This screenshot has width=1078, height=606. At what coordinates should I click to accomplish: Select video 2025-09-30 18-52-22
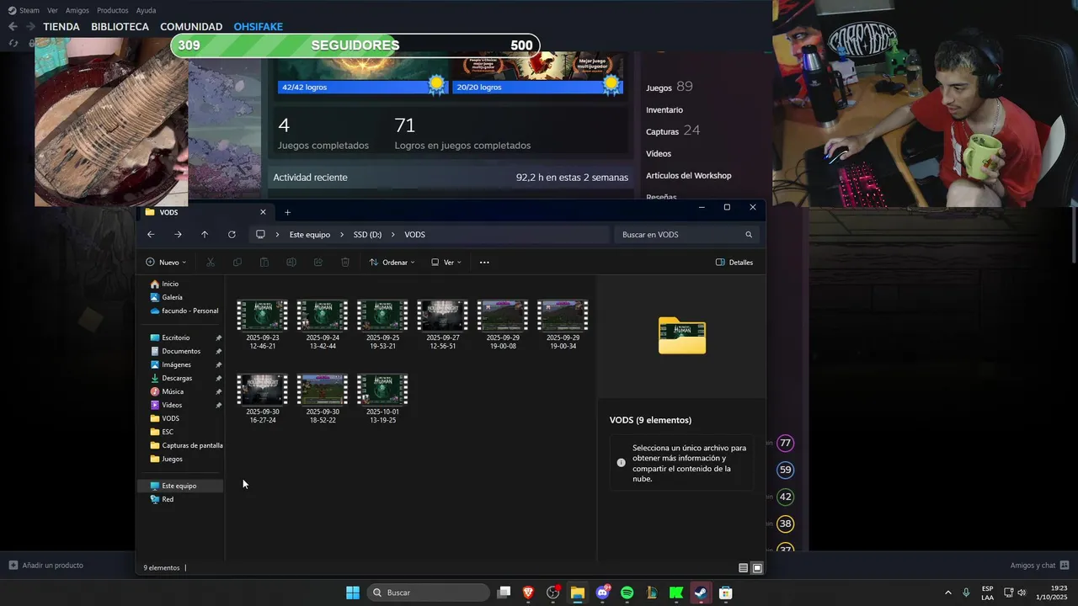(323, 399)
